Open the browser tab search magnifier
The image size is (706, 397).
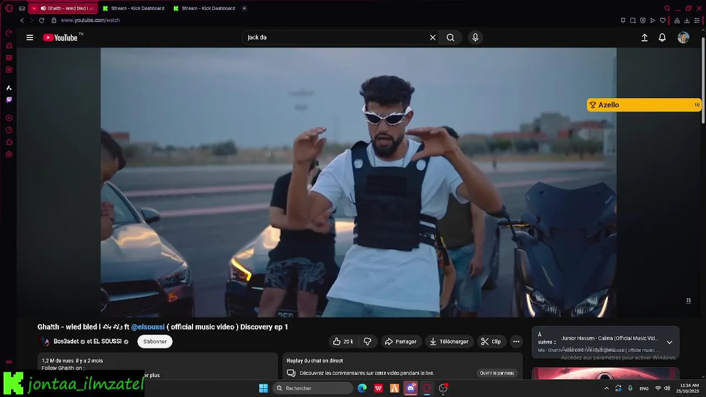click(x=667, y=8)
